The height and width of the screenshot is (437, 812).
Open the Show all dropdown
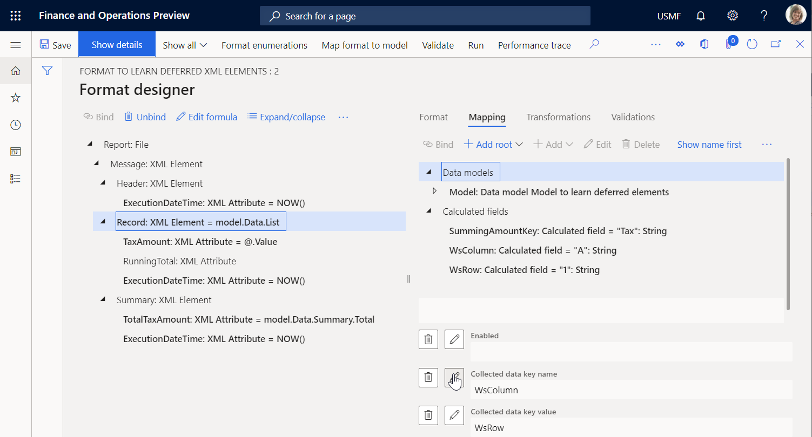(x=184, y=45)
